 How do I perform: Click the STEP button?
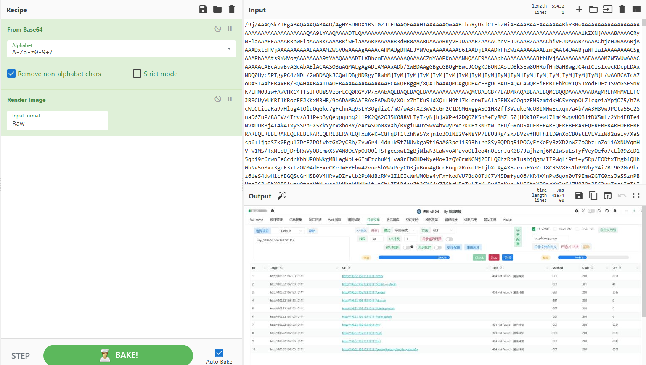[21, 356]
